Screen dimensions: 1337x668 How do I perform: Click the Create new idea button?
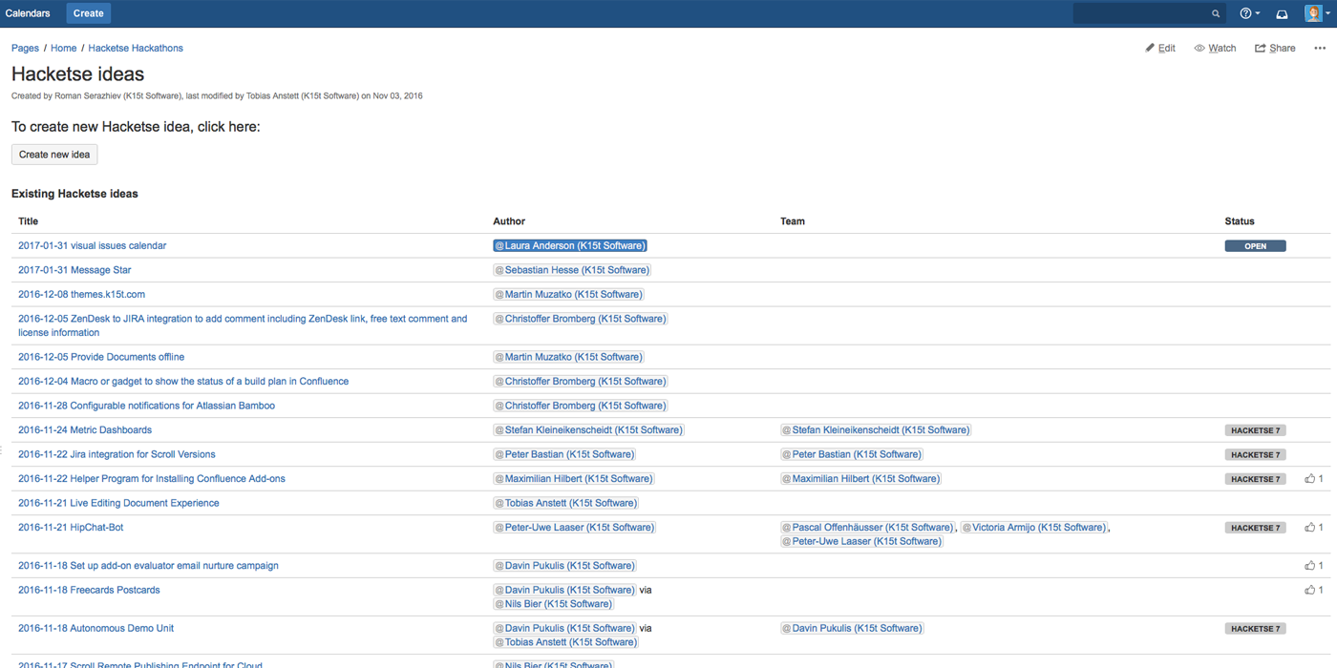point(54,155)
